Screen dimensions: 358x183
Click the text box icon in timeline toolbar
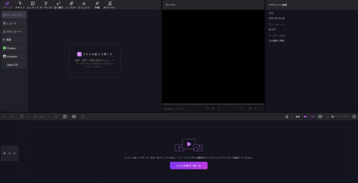(65, 117)
